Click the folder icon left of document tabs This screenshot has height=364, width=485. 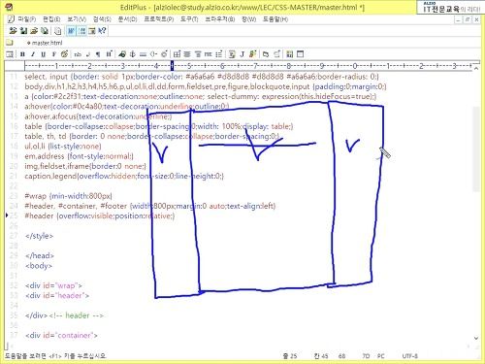[10, 43]
